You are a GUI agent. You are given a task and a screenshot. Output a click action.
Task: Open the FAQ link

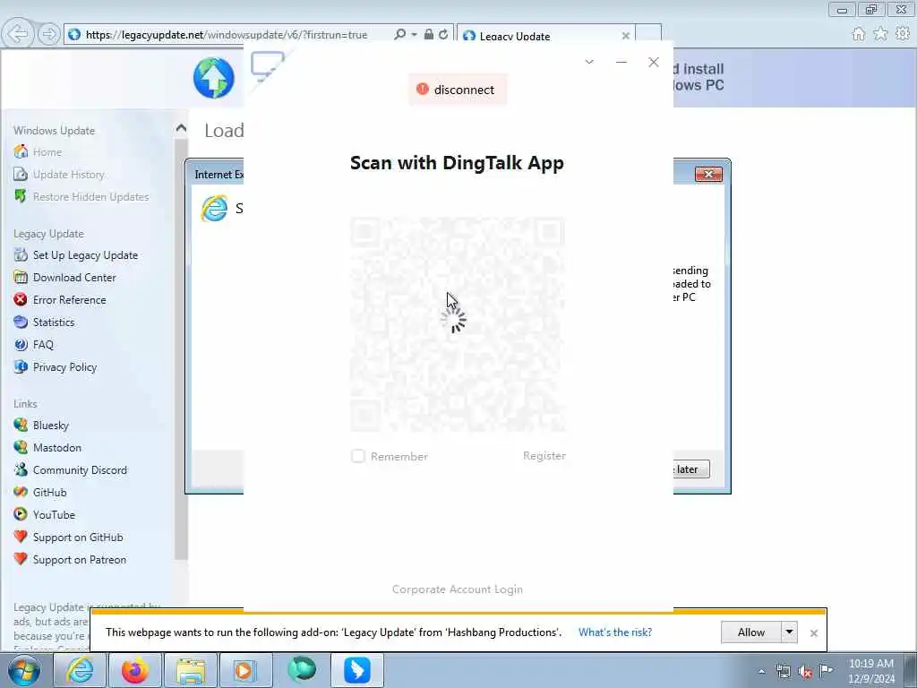click(x=43, y=345)
